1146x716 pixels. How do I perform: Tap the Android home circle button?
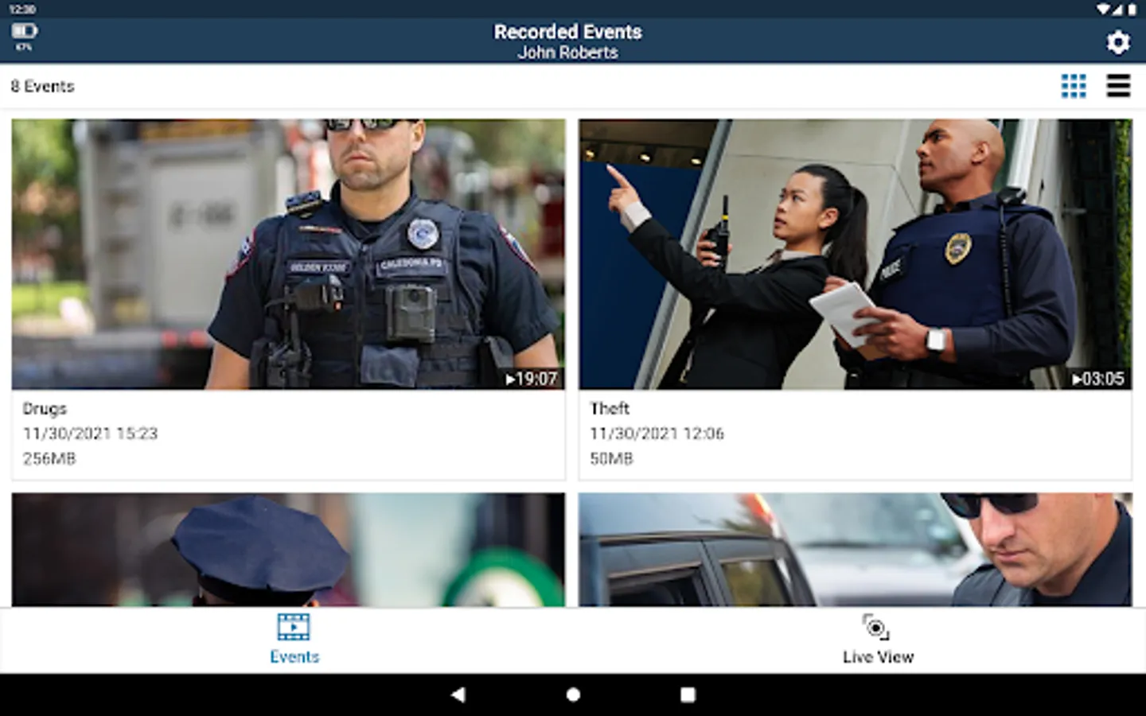tap(573, 695)
